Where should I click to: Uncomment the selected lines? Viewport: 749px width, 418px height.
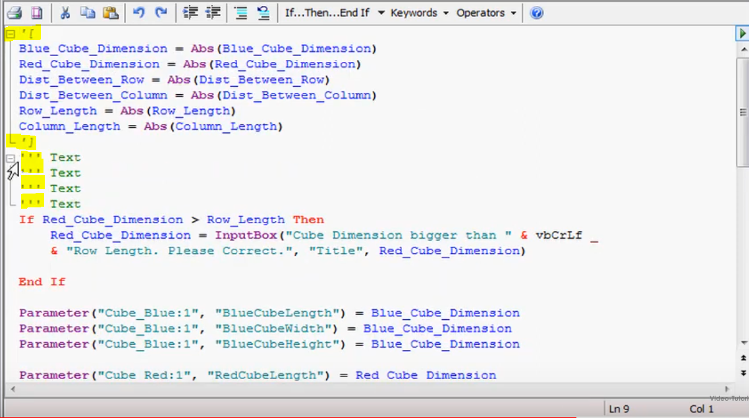click(x=263, y=13)
